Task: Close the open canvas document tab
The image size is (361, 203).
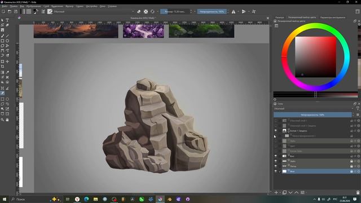Action: pyautogui.click(x=267, y=18)
